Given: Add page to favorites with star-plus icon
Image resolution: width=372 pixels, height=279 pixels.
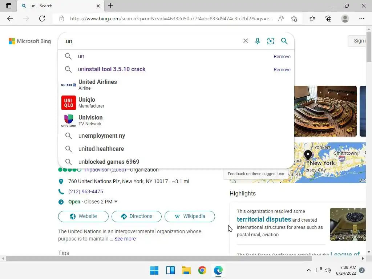Looking at the screenshot, I should [294, 19].
